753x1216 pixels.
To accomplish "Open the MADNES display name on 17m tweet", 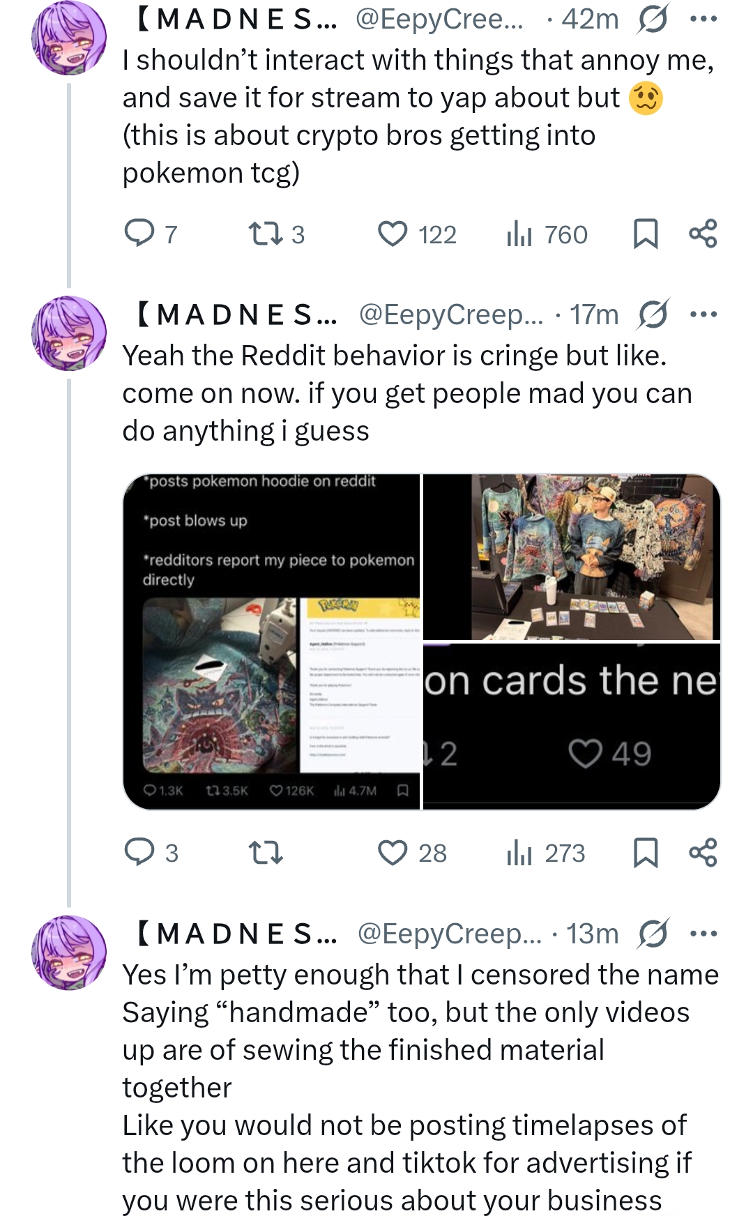I will coord(236,314).
